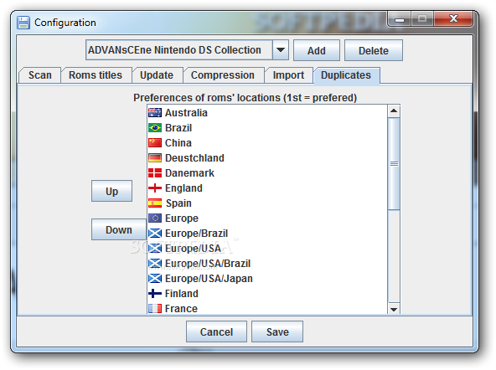Select the France list entry
The height and width of the screenshot is (370, 496).
pyautogui.click(x=267, y=308)
